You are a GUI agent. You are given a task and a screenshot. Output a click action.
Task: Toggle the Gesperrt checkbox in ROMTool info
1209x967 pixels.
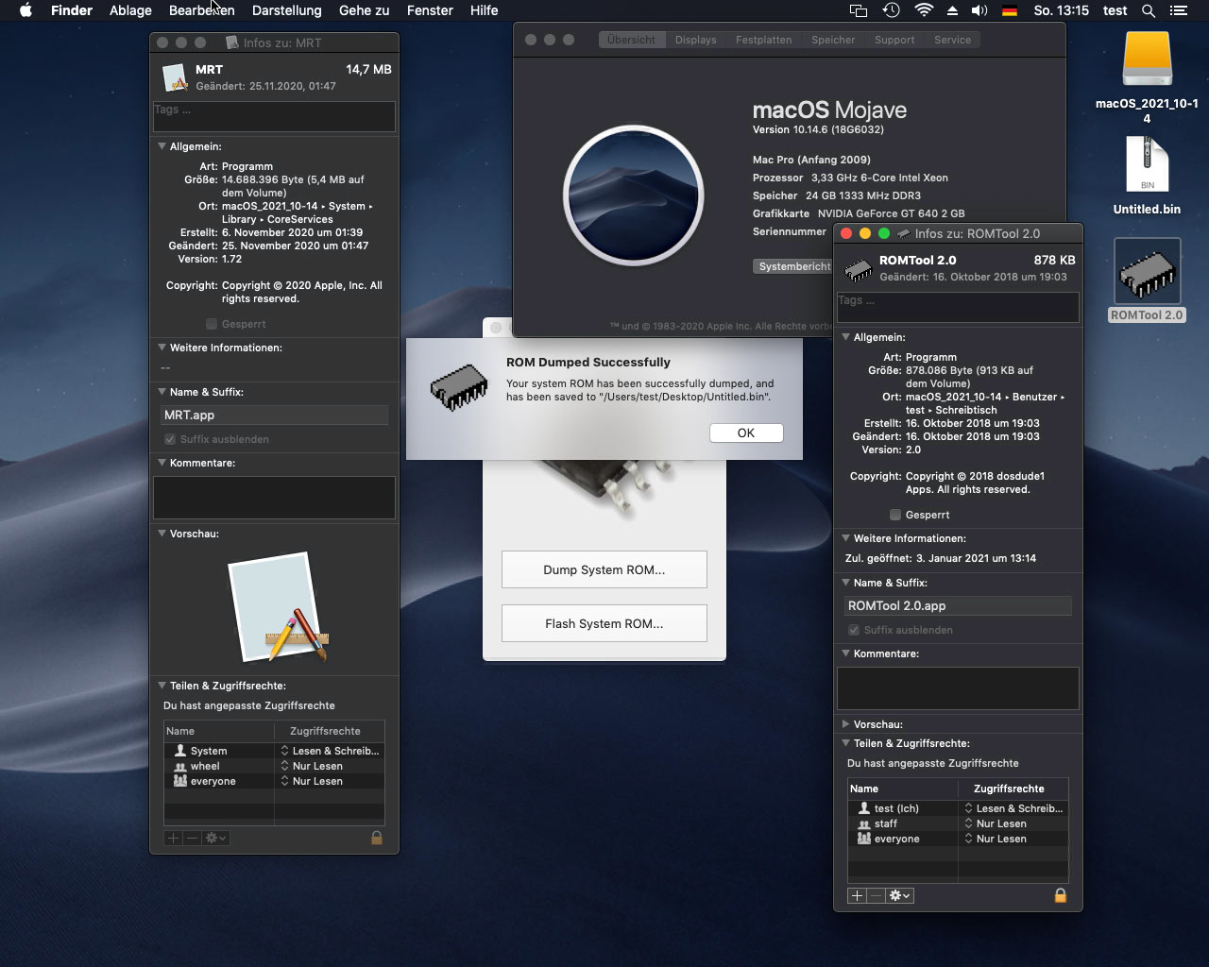895,515
